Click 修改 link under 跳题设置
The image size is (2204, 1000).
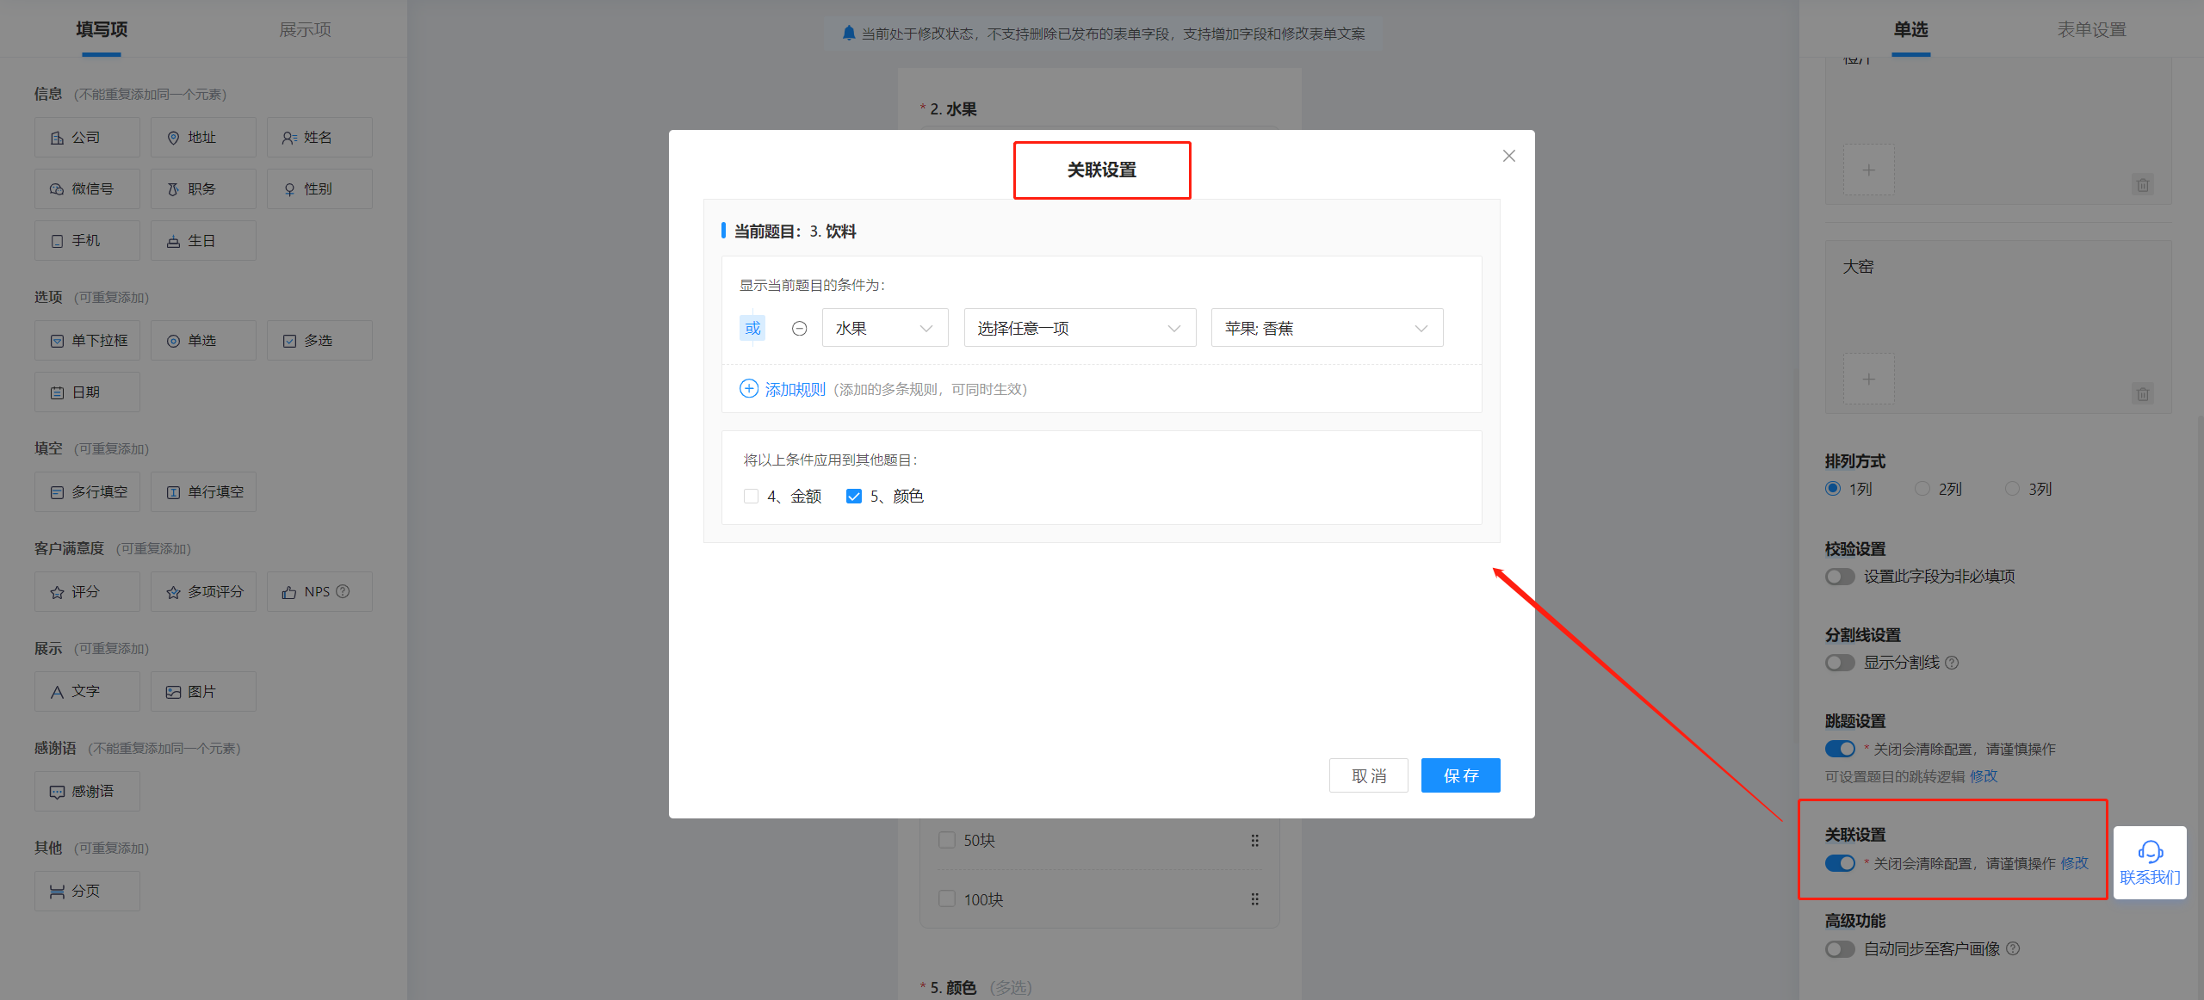1984,776
